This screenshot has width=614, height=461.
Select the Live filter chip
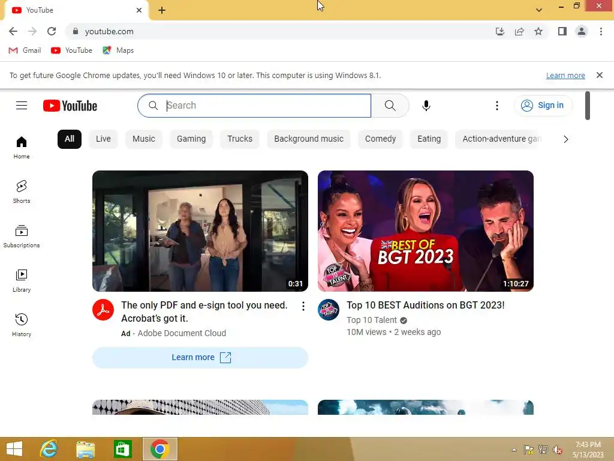(103, 139)
